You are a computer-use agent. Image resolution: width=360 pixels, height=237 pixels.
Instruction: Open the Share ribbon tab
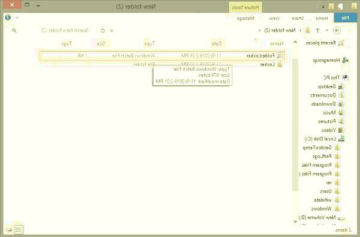click(x=298, y=18)
